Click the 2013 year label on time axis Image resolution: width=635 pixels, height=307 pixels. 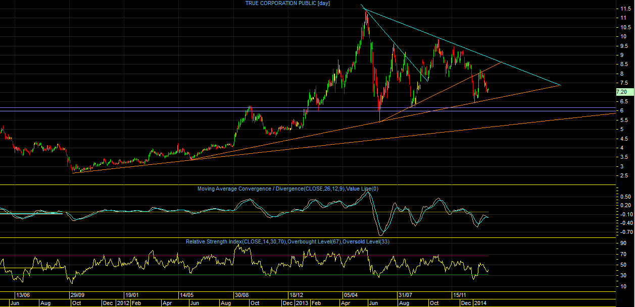[301, 303]
